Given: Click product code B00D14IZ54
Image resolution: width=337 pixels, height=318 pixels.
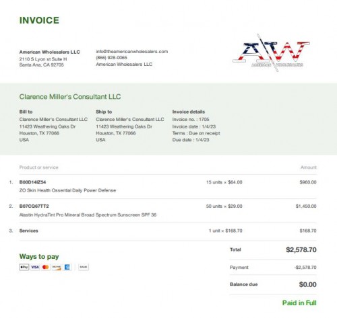Looking at the screenshot, I should (x=32, y=182).
